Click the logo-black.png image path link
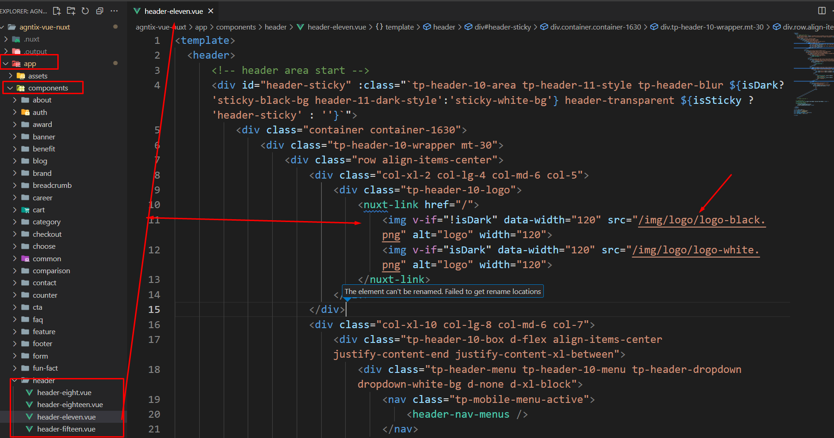834x438 pixels. [701, 220]
